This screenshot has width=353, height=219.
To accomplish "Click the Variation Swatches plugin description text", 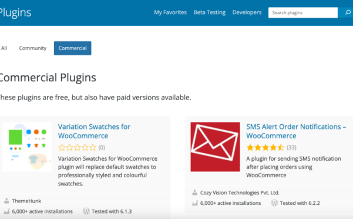I will 107,171.
